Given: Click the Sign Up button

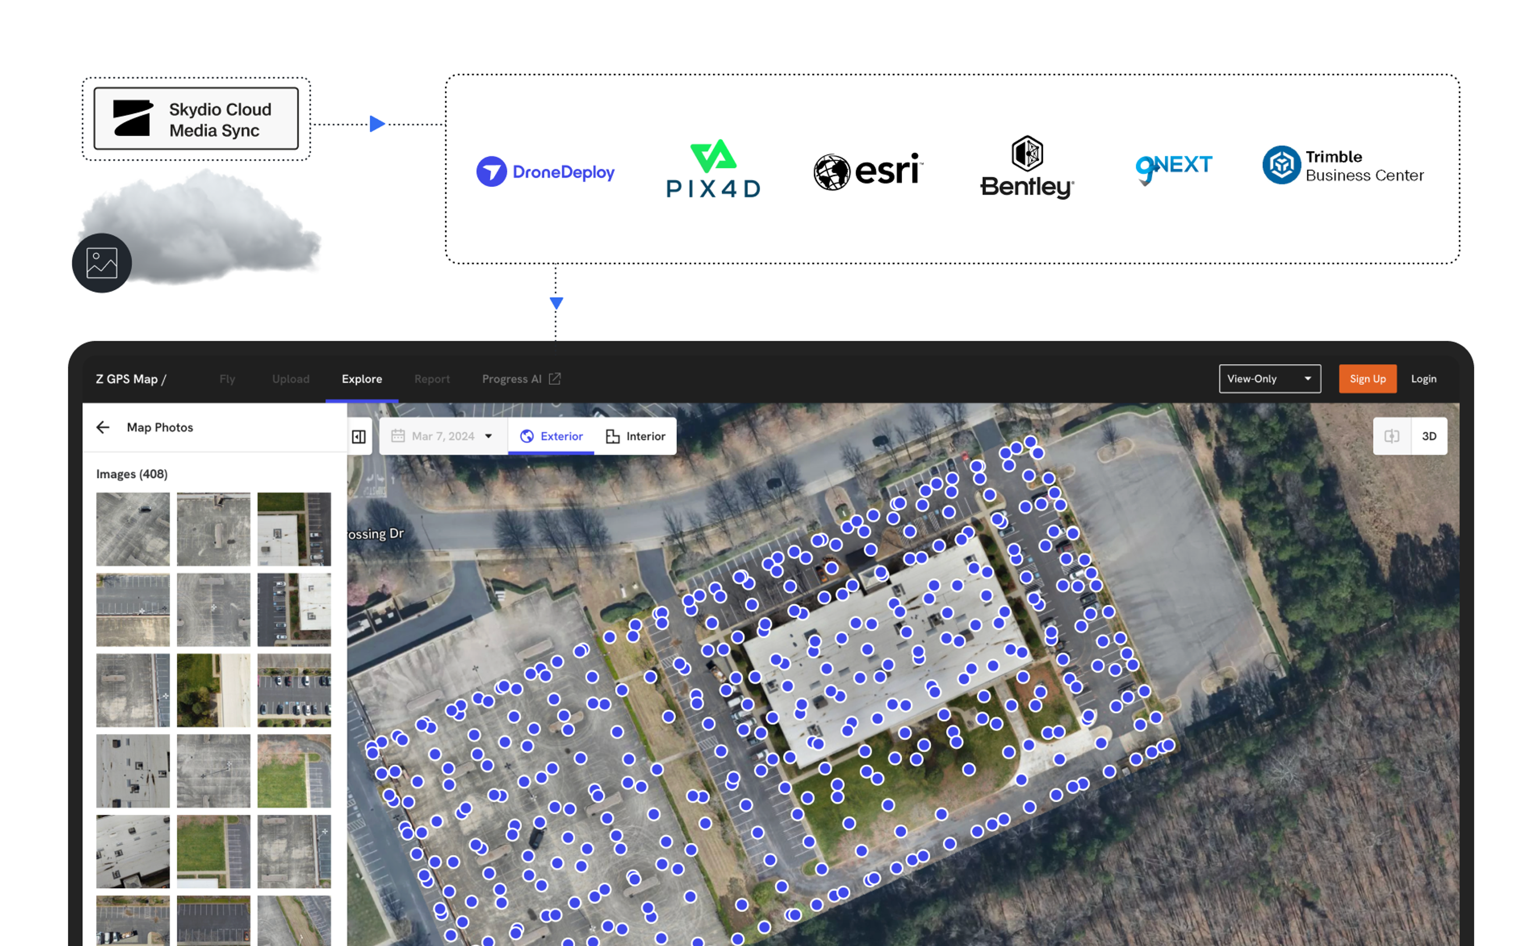Looking at the screenshot, I should pos(1368,379).
